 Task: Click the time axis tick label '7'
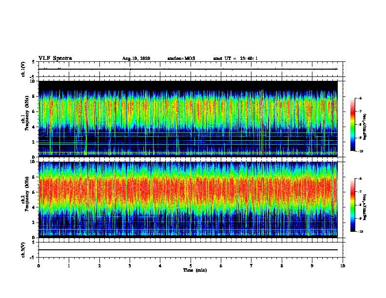point(251,266)
